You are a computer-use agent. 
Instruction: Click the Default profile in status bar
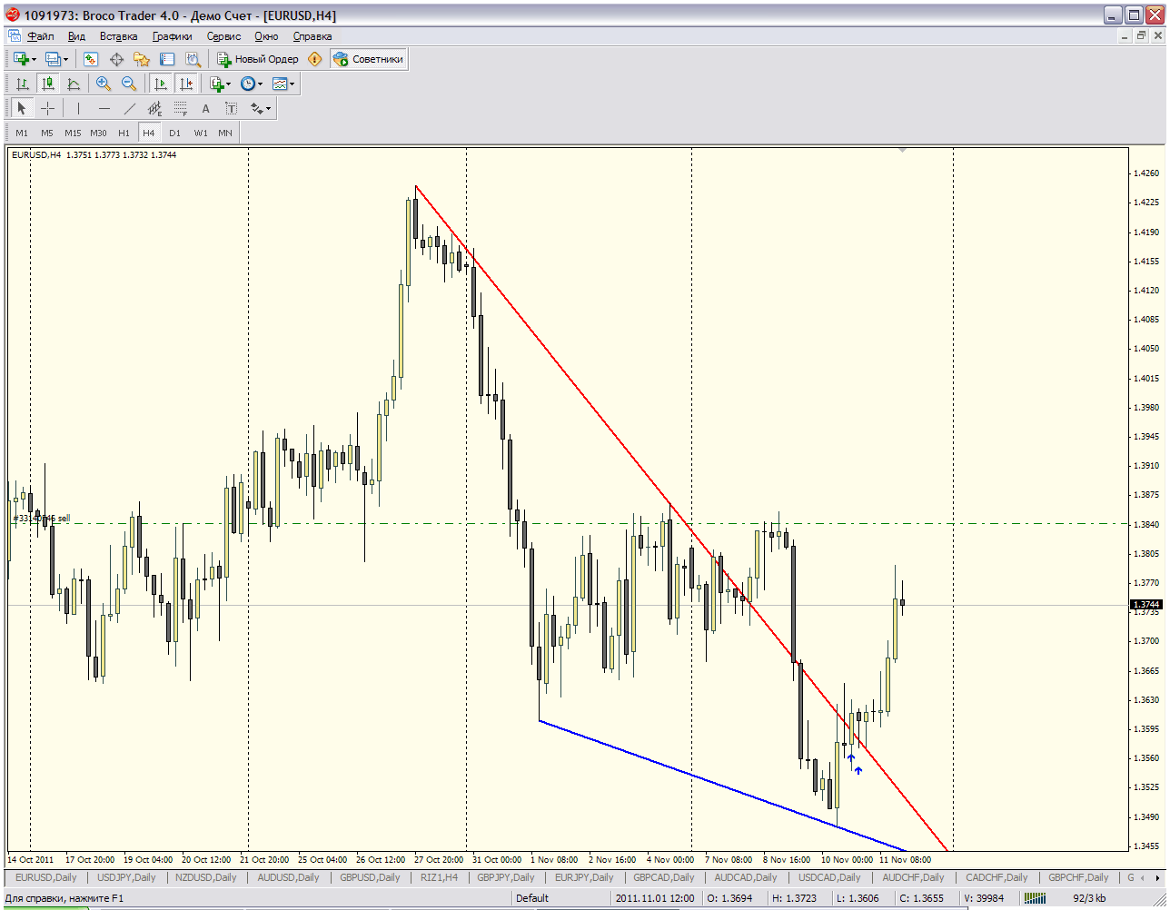tap(532, 898)
